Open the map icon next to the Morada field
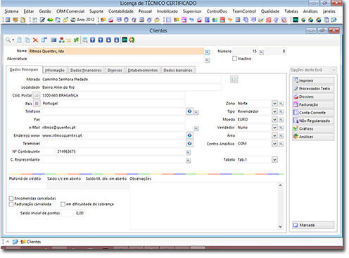The image size is (349, 258). [234, 80]
